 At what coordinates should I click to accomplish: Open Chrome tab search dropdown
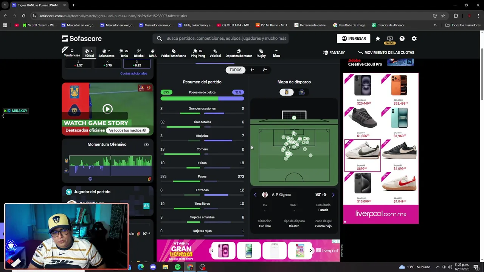click(5, 5)
